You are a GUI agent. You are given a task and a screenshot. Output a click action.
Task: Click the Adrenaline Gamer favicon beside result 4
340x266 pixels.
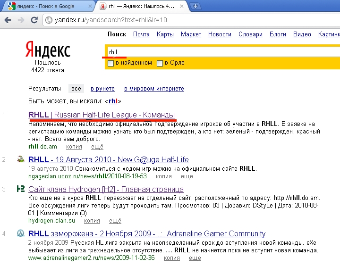[x=21, y=233]
